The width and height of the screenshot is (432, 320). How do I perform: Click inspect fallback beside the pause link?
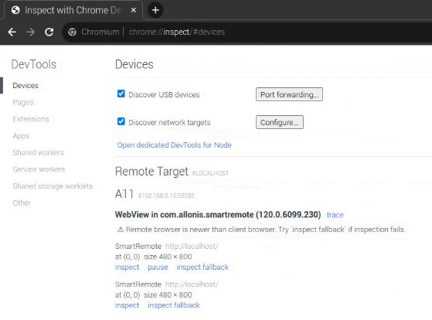coord(202,267)
